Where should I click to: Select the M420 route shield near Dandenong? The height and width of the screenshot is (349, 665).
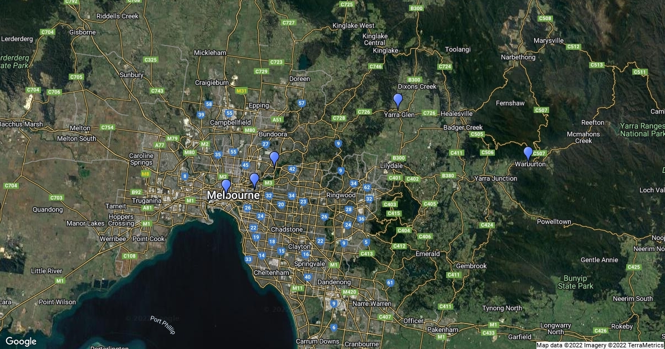pos(350,292)
